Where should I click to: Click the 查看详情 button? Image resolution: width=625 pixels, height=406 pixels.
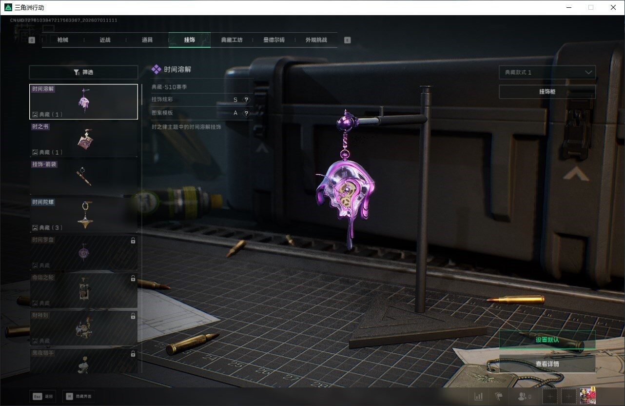[x=547, y=364]
